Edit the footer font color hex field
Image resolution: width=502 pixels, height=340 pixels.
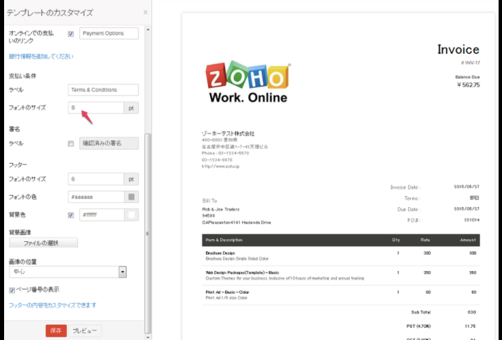point(96,197)
